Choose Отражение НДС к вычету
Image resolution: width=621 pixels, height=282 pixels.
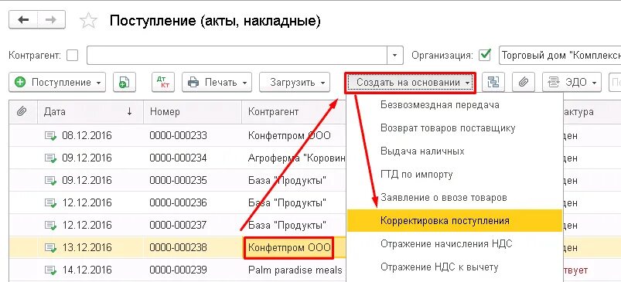click(439, 267)
